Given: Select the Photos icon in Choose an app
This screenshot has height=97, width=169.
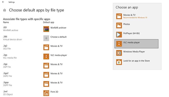Looking at the screenshot, I should [x=119, y=25].
